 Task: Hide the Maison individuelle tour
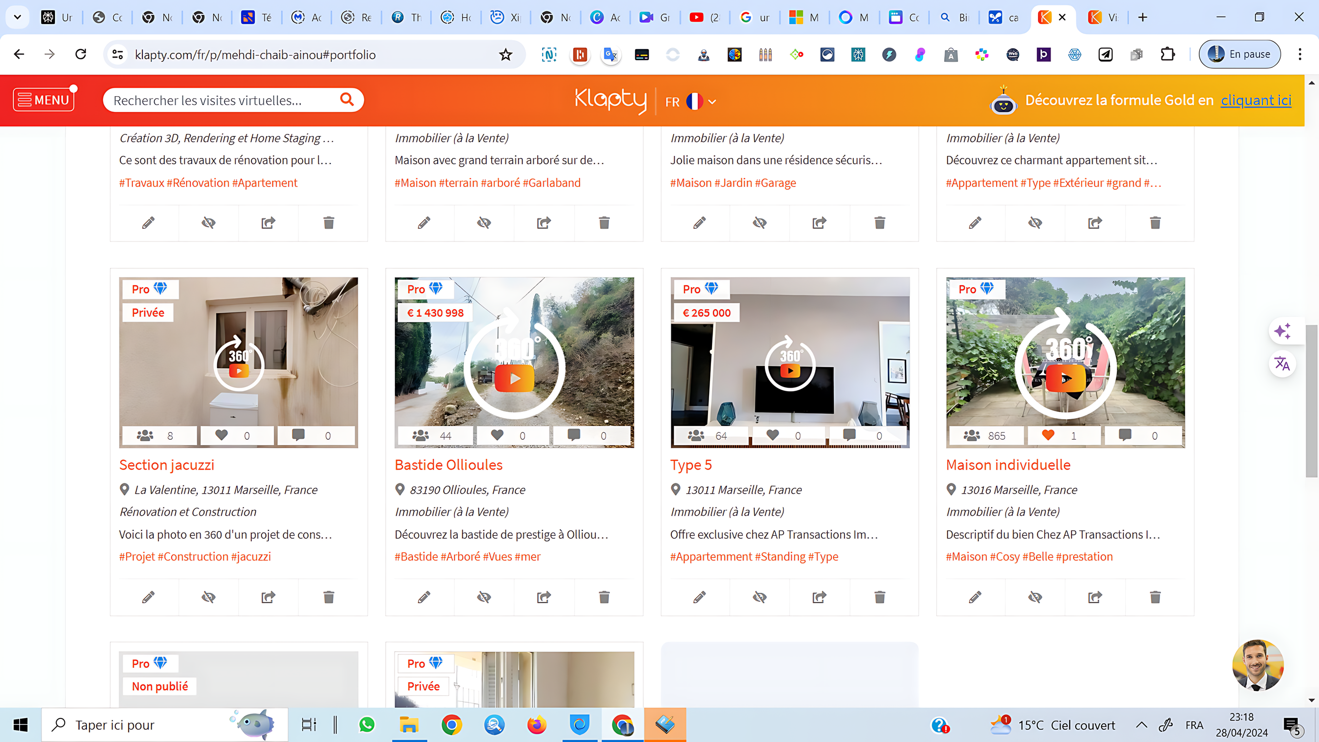coord(1035,597)
